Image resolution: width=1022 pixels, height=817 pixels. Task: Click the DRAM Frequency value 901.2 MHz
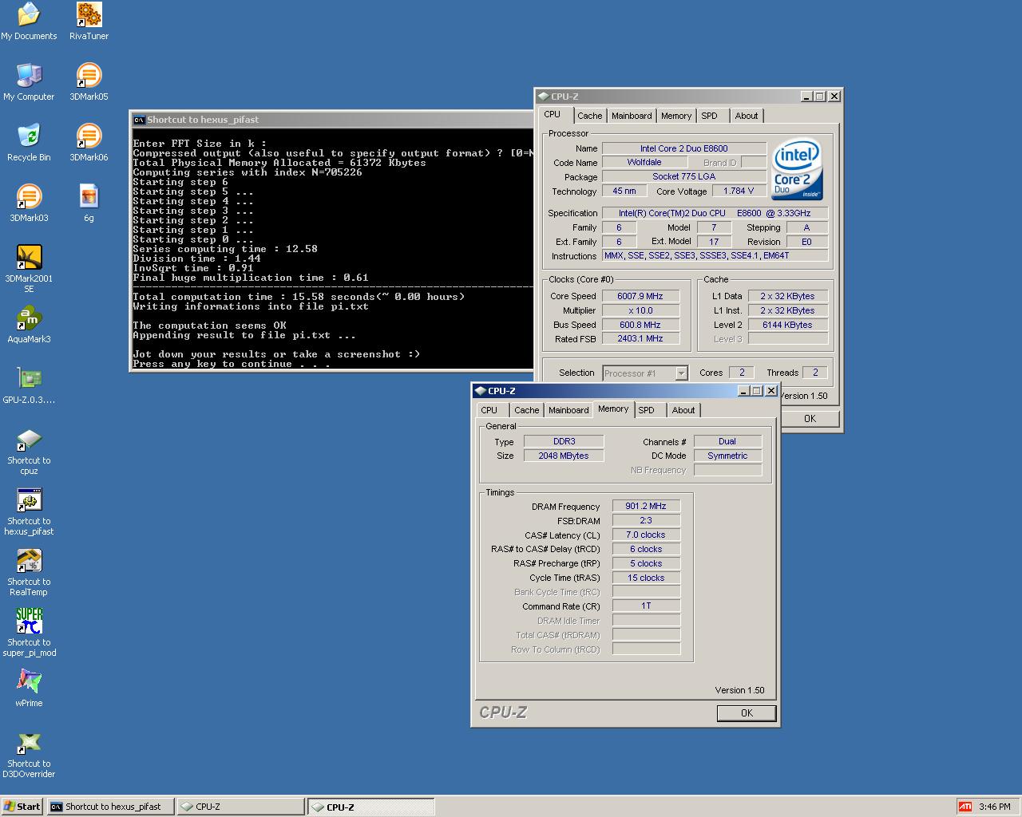tap(646, 506)
